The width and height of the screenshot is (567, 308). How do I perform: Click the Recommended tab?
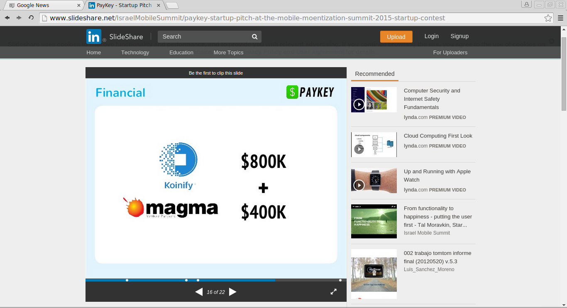tap(375, 74)
